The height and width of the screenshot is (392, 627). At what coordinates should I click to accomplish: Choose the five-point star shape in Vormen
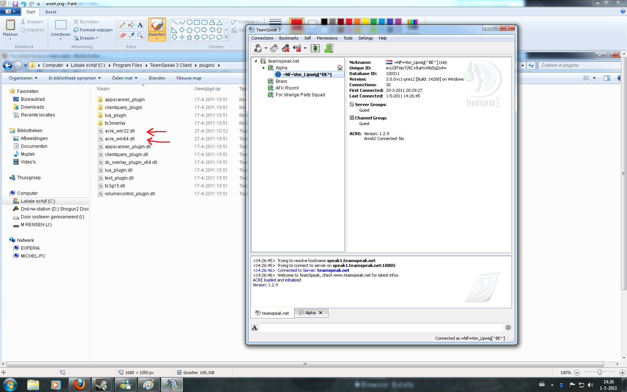tap(190, 37)
